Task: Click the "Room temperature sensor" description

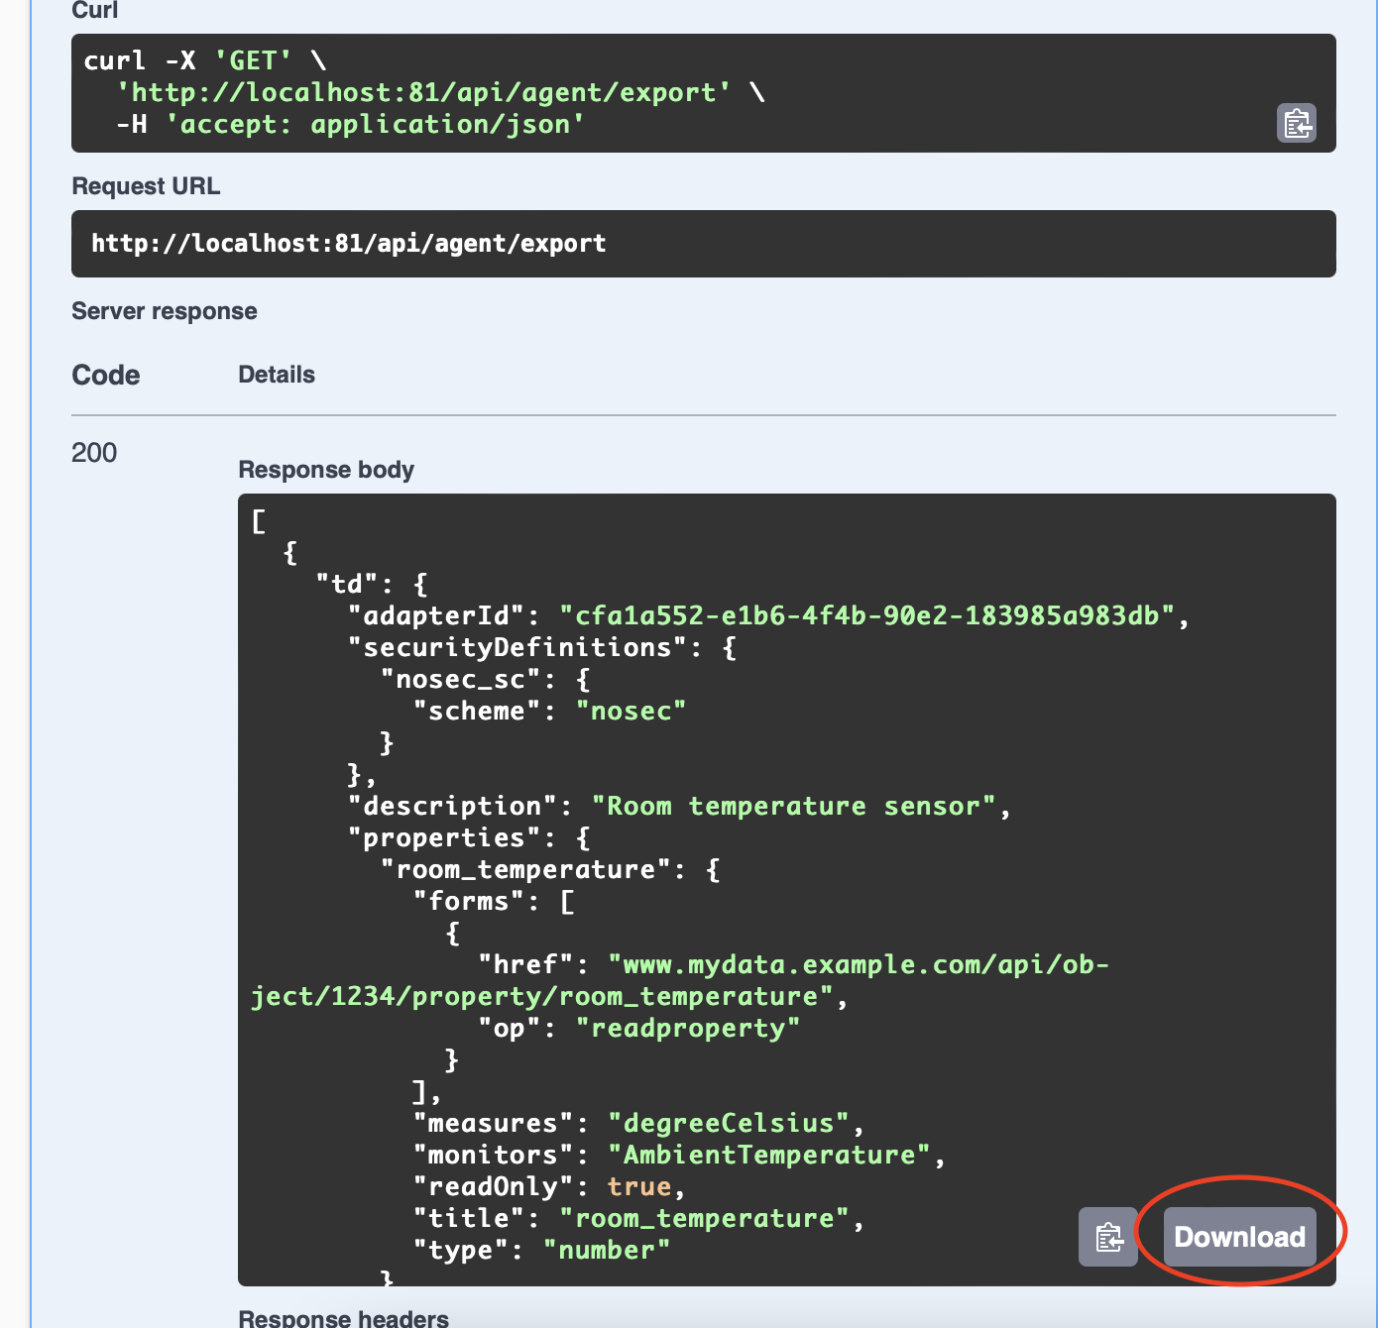Action: point(793,806)
